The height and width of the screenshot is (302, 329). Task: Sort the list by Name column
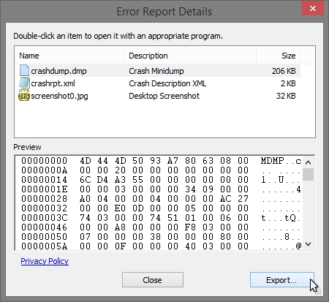coord(69,56)
